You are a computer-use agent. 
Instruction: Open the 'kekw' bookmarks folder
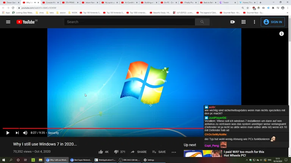[x=50, y=12]
